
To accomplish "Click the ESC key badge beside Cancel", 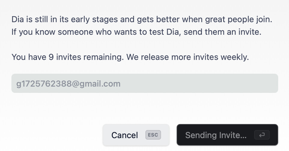I will pos(153,135).
